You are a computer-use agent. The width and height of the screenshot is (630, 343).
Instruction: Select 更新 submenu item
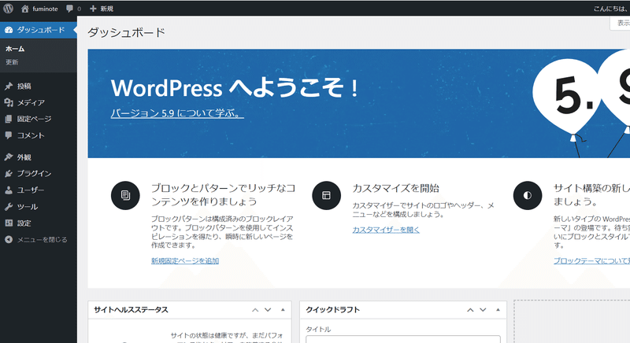[12, 62]
